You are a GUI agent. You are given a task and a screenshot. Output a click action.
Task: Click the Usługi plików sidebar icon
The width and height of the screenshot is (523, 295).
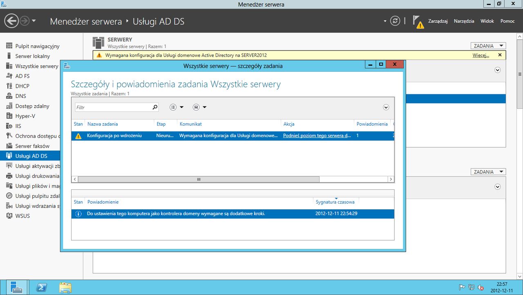point(9,186)
